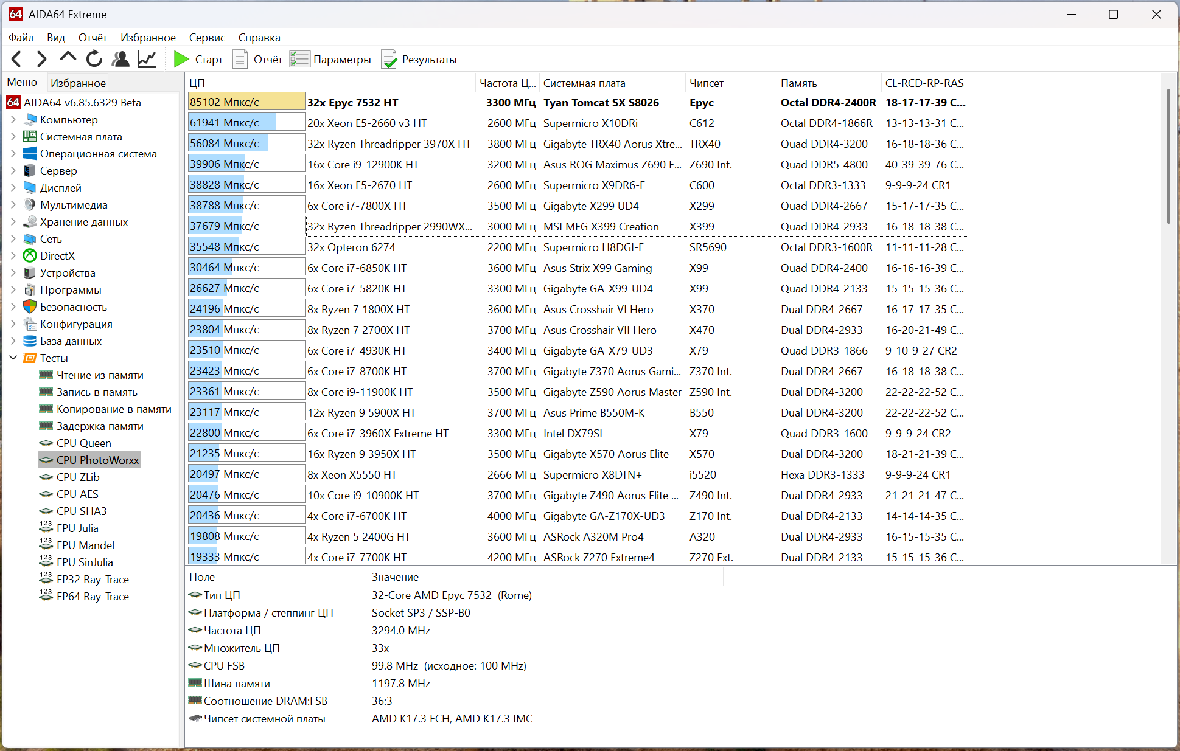The height and width of the screenshot is (751, 1180).
Task: Expand the Компьютер tree node
Action: pos(13,120)
